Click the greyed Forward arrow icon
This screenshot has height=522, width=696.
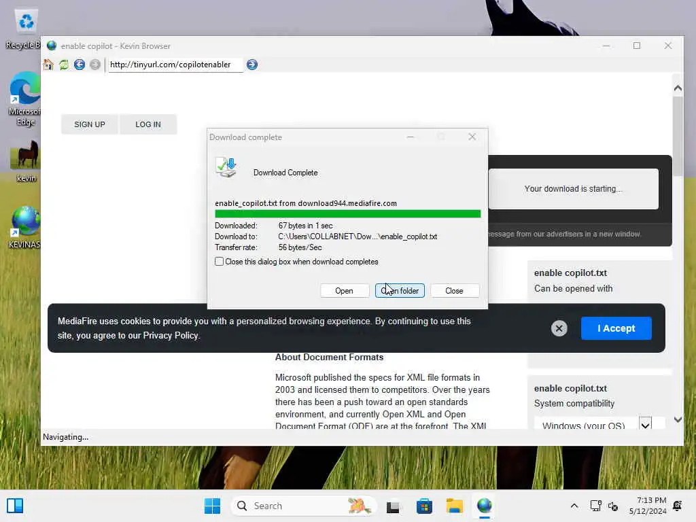tap(95, 65)
